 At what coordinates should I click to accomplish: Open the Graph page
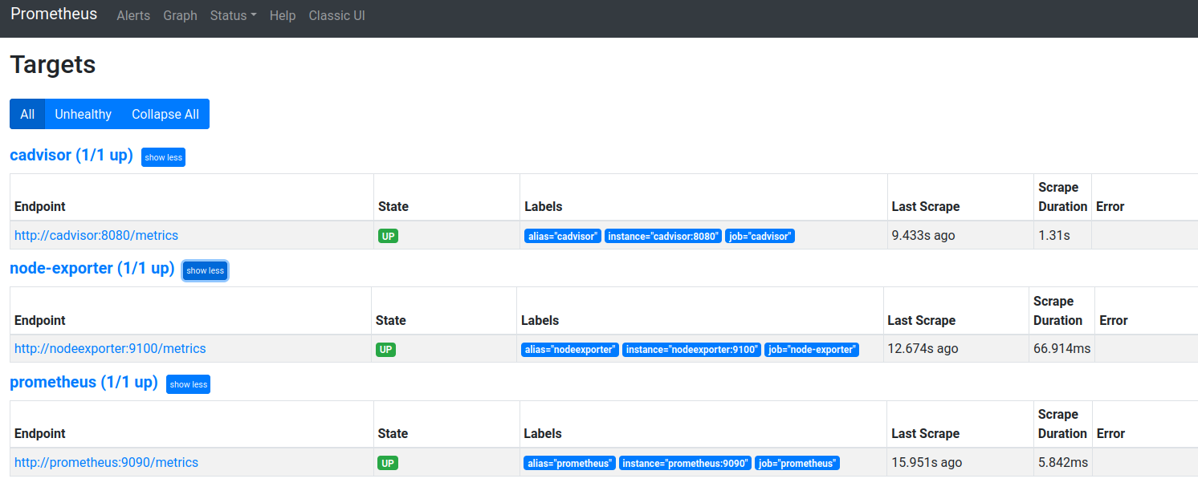pyautogui.click(x=180, y=15)
